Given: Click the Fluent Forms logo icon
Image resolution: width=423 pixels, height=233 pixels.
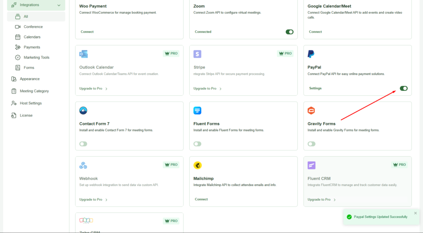Looking at the screenshot, I should (197, 111).
